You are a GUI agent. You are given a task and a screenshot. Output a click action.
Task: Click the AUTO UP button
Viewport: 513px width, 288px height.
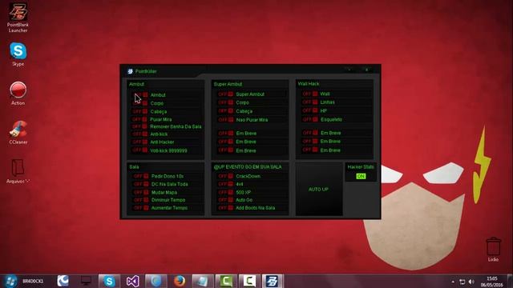click(x=319, y=190)
